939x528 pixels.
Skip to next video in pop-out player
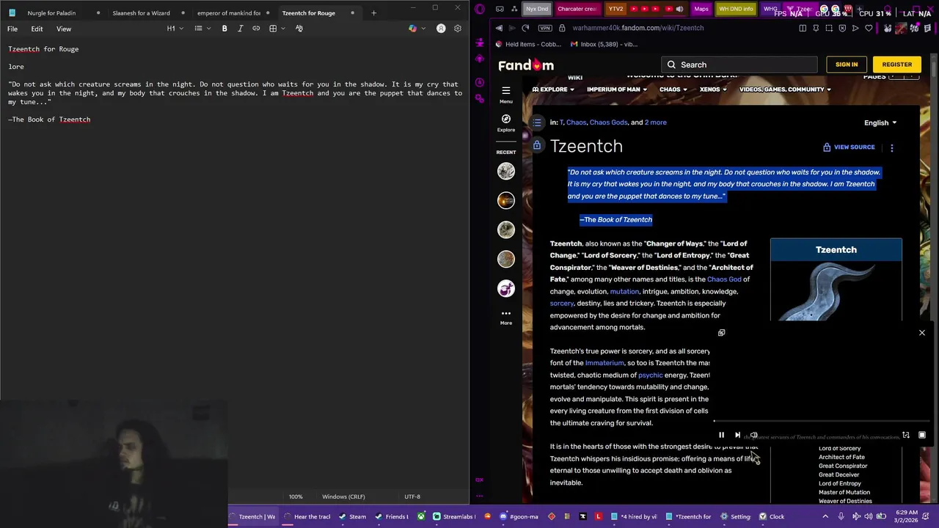[737, 435]
